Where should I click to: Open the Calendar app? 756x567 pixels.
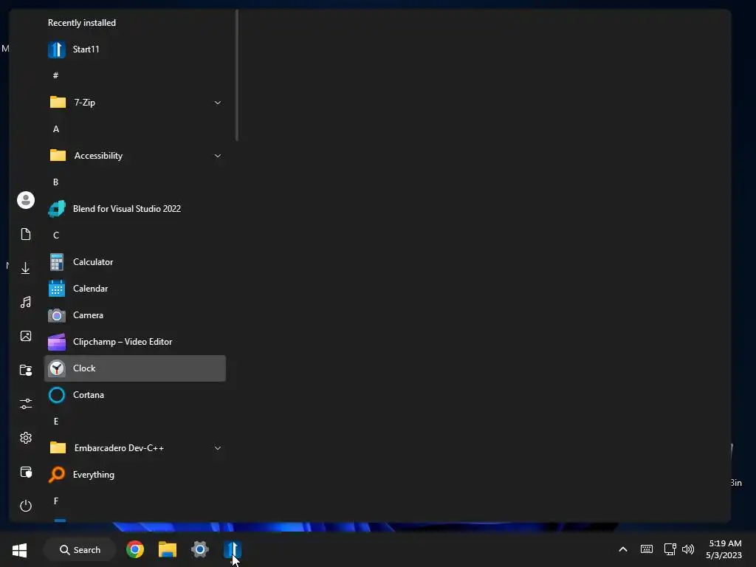[135, 289]
